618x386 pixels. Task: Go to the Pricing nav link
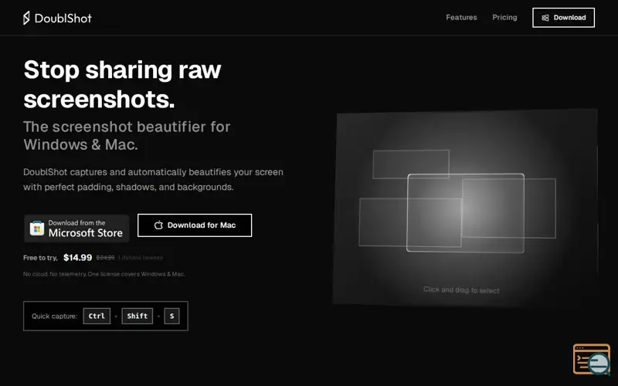[504, 17]
